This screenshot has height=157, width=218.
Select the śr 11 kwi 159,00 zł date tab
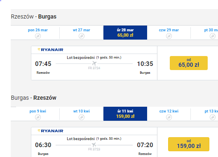tap(125, 114)
